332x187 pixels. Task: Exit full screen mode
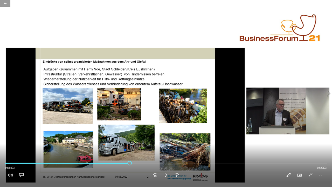tap(310, 175)
